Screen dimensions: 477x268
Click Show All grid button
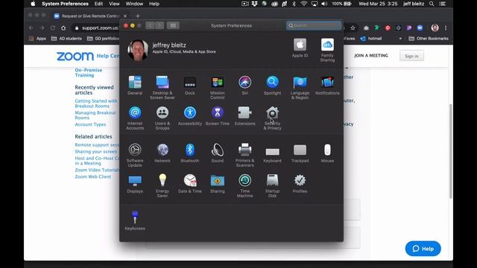click(173, 25)
